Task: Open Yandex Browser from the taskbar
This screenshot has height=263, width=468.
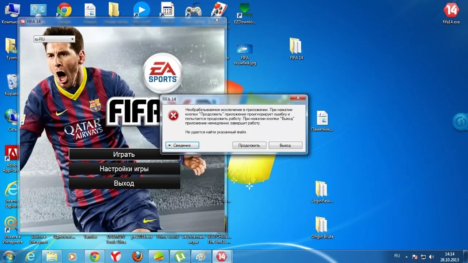Action: click(116, 257)
